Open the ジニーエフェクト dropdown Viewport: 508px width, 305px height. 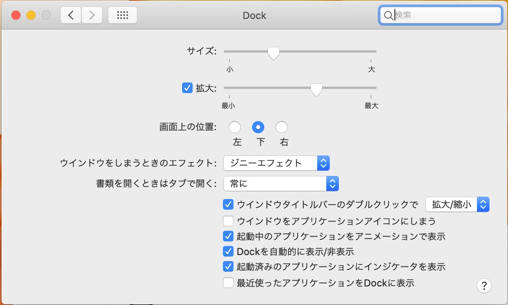click(277, 163)
